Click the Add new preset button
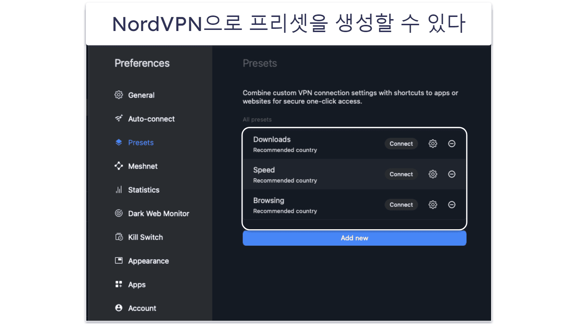 (354, 238)
